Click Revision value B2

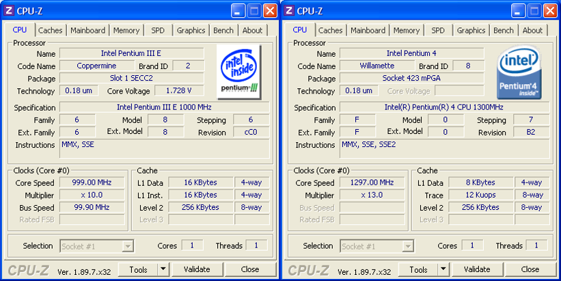532,132
